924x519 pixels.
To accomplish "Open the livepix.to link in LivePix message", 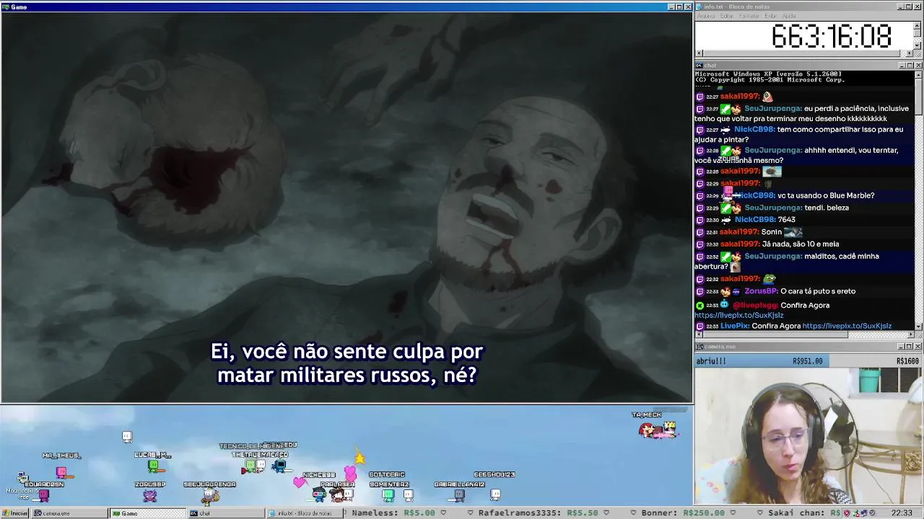I will coord(847,326).
